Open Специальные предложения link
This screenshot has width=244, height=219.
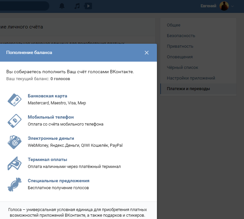pos(59,181)
